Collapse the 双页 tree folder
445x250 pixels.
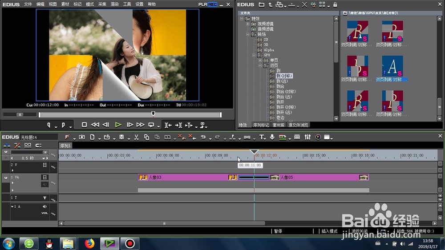click(x=260, y=65)
